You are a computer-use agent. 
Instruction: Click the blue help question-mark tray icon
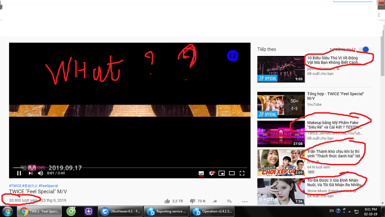pyautogui.click(x=338, y=211)
